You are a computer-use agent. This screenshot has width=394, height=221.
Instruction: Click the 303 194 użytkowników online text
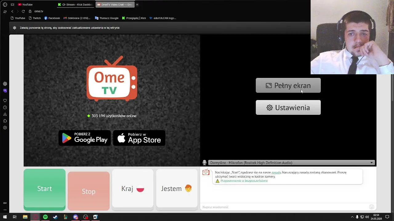(x=114, y=116)
